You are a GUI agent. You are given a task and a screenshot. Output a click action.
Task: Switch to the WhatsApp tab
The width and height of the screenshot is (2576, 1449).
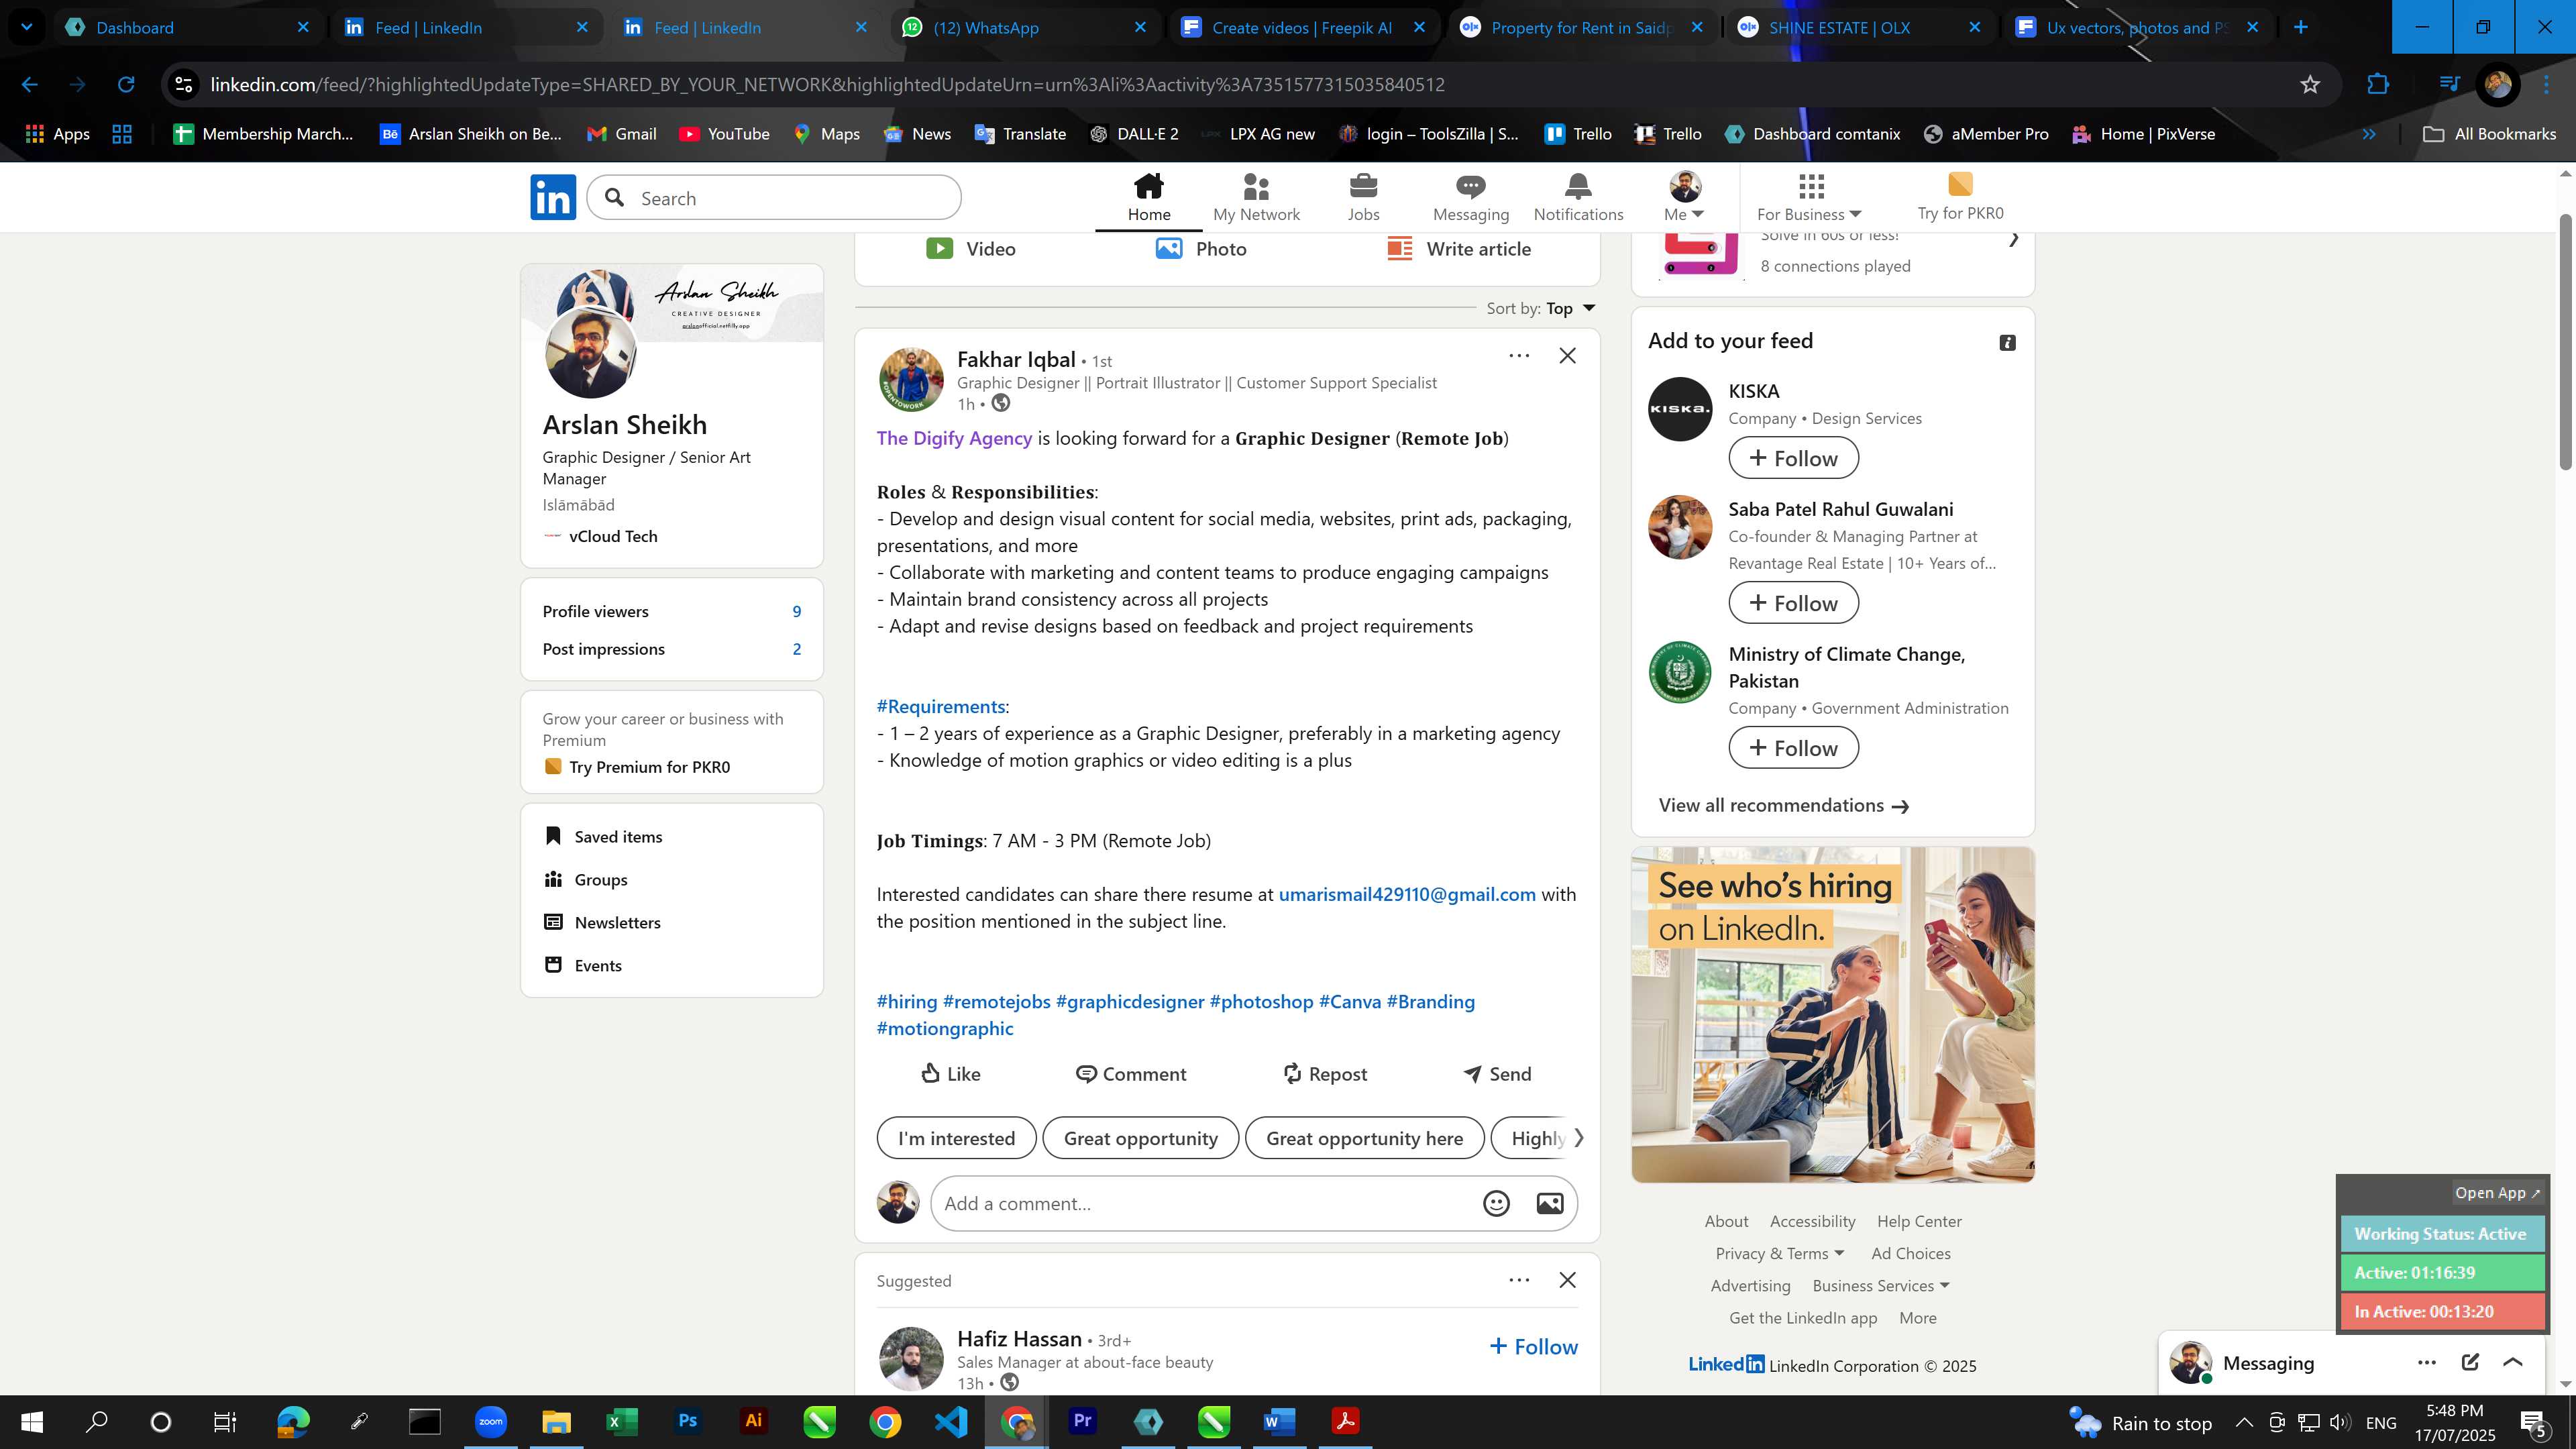1024,27
